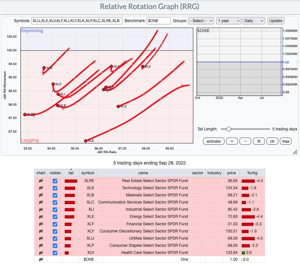The width and height of the screenshot is (300, 264).
Task: Select the XLE point on graph
Action: tap(86, 141)
